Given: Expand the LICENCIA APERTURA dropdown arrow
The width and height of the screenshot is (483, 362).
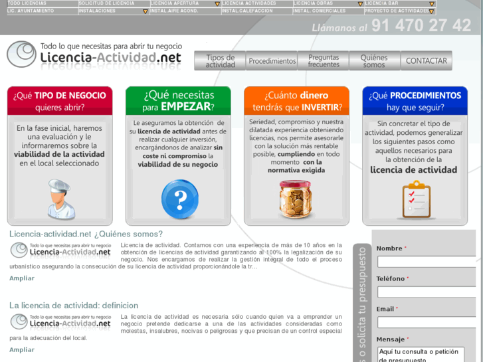Looking at the screenshot, I should (217, 4).
